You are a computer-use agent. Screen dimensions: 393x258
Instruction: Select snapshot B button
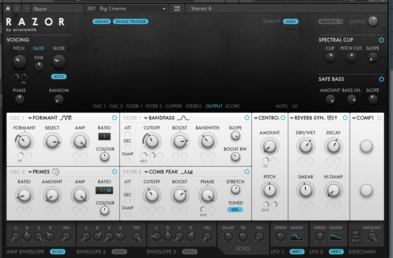[17, 8]
